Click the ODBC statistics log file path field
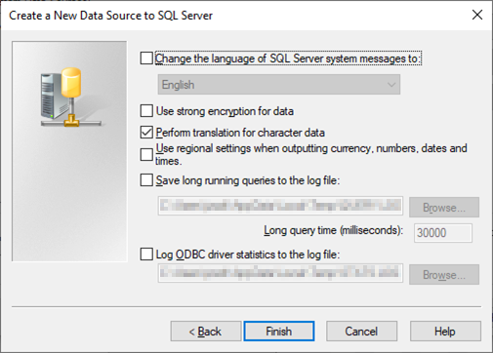 tap(280, 273)
